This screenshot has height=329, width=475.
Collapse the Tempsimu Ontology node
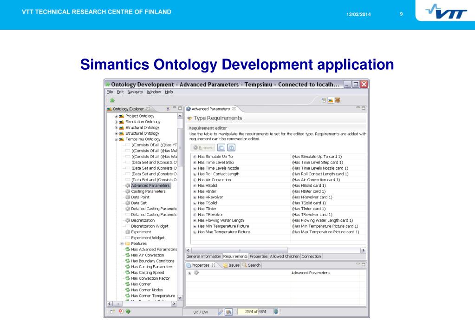point(116,139)
